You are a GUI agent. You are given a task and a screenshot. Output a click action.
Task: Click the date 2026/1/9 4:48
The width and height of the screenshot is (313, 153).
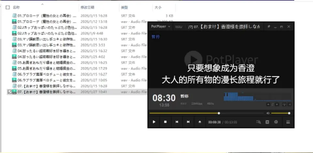click(x=92, y=33)
